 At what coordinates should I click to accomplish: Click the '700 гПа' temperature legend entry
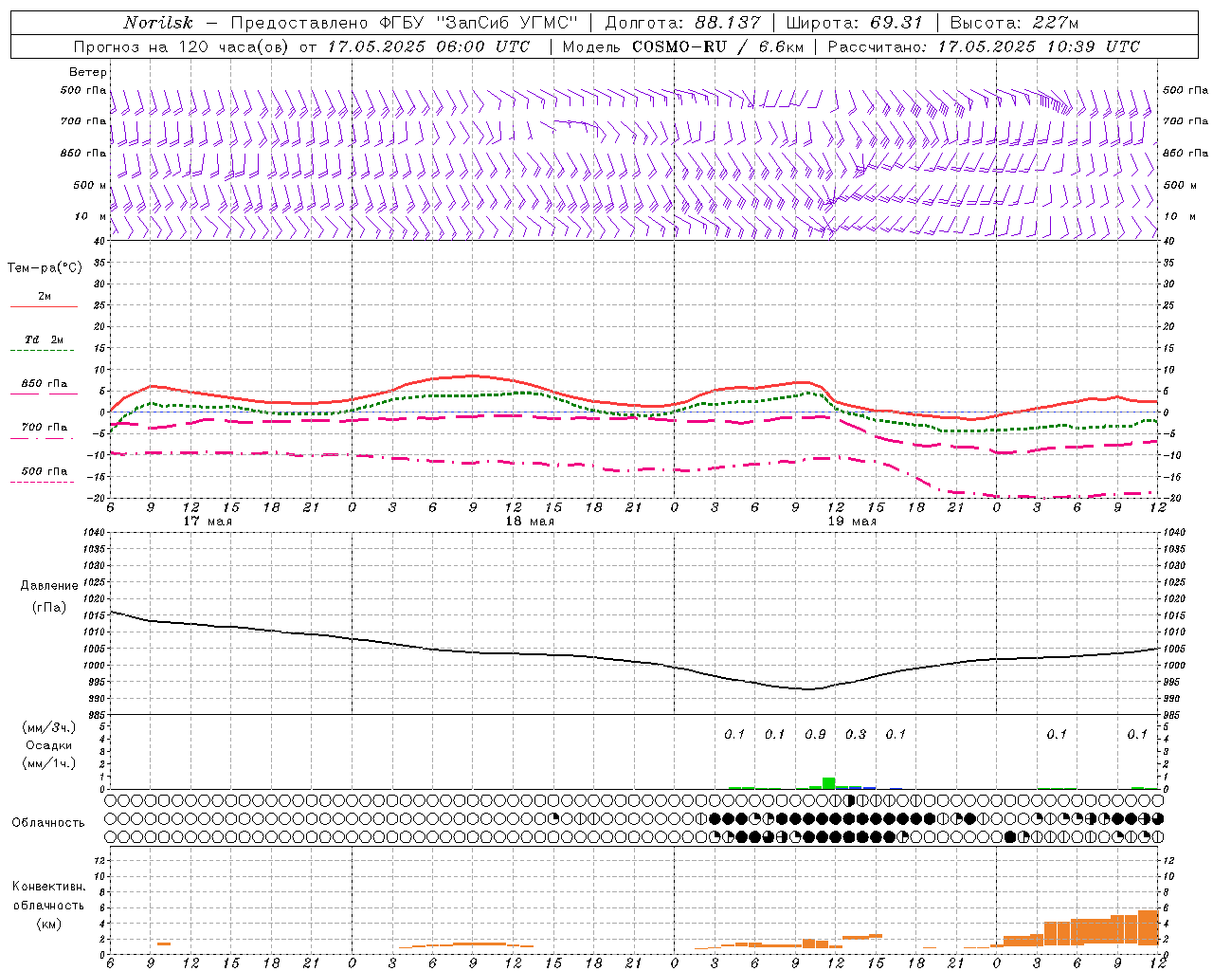[45, 428]
